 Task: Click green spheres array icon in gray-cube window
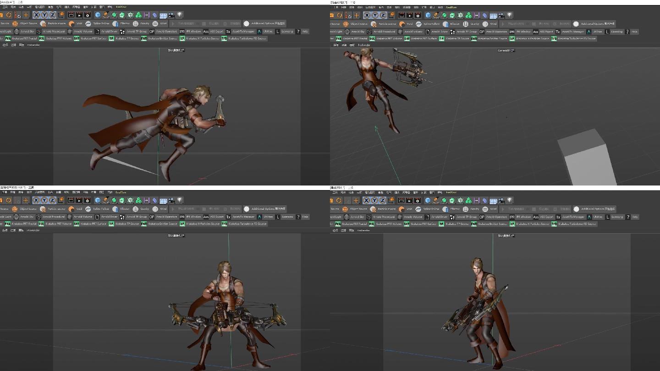coord(468,15)
